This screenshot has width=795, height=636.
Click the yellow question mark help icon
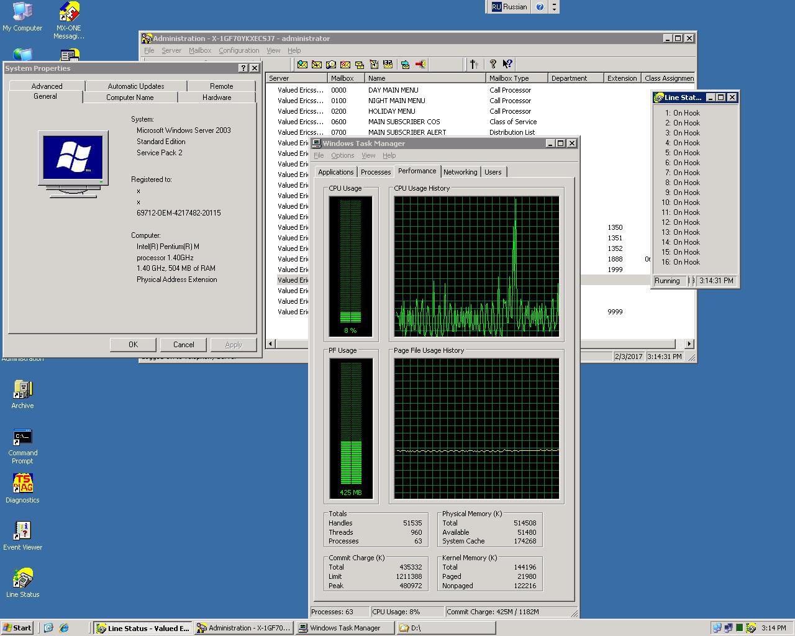(493, 64)
